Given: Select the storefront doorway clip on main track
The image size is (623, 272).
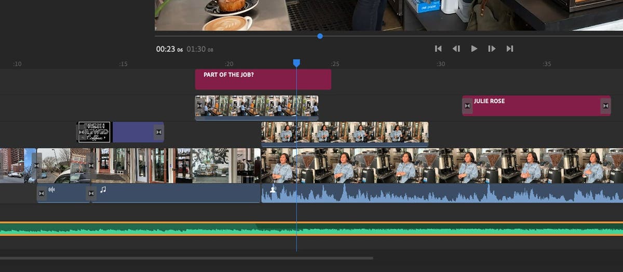Looking at the screenshot, I should point(177,165).
